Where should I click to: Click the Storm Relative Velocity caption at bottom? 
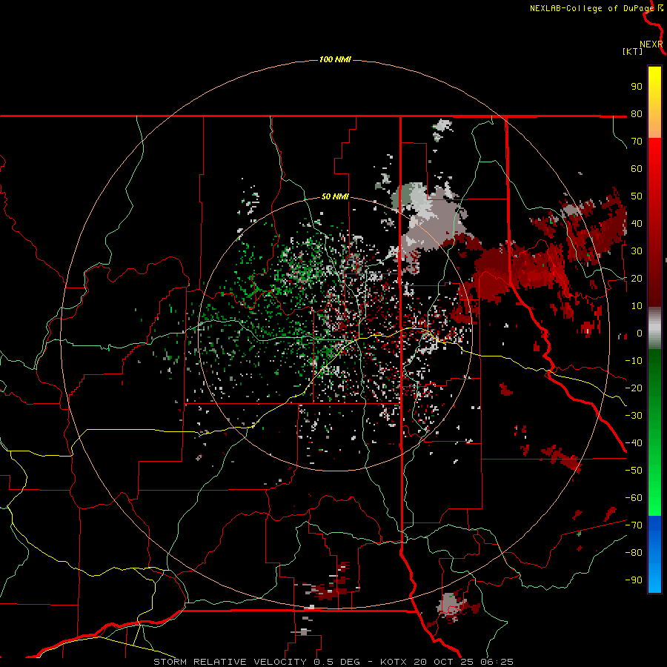[x=333, y=662]
